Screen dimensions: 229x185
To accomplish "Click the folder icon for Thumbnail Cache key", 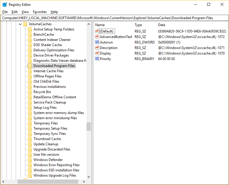I will (x=30, y=139).
